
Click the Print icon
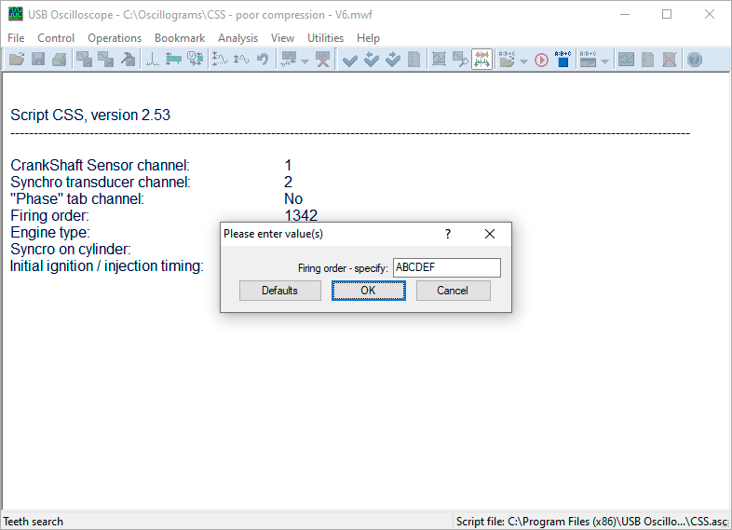pos(60,60)
